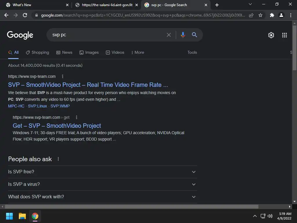Open network status in tray

[263, 216]
